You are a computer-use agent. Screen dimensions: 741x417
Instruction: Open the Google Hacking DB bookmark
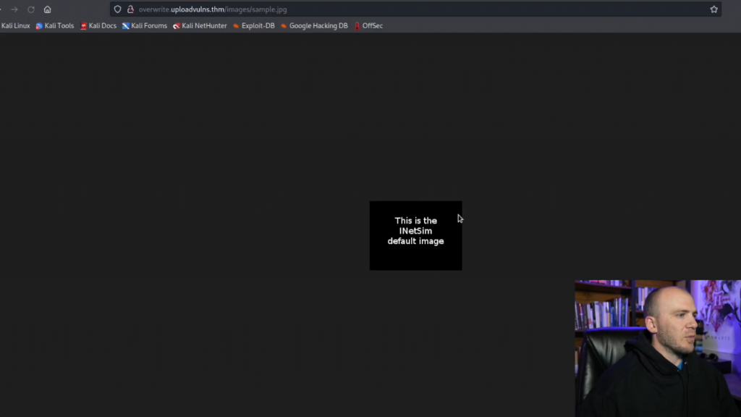[x=314, y=26]
